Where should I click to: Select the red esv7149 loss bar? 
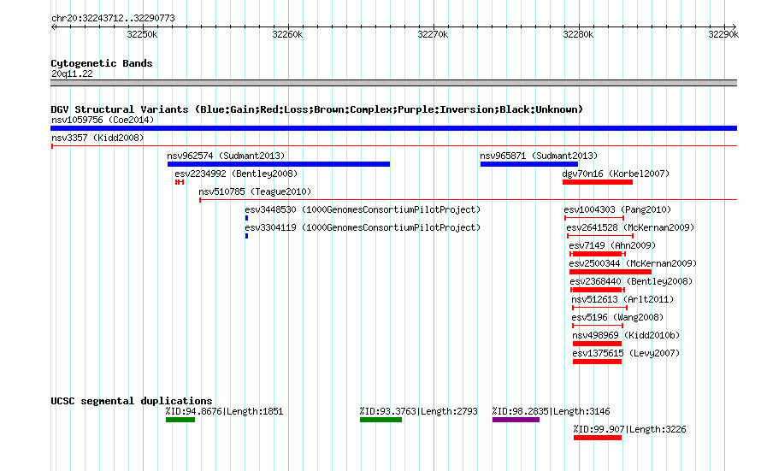pyautogui.click(x=598, y=254)
